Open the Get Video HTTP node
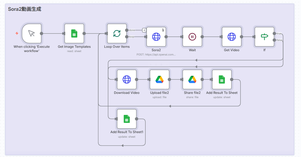Viewport: 301px width, 157px height. pos(231,37)
